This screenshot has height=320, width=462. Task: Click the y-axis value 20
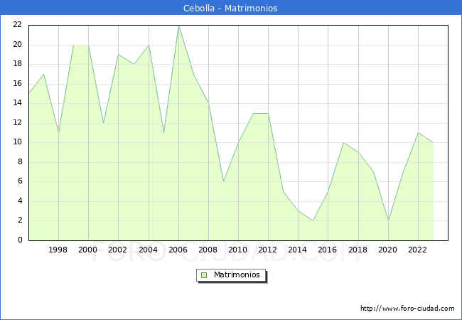coord(17,45)
